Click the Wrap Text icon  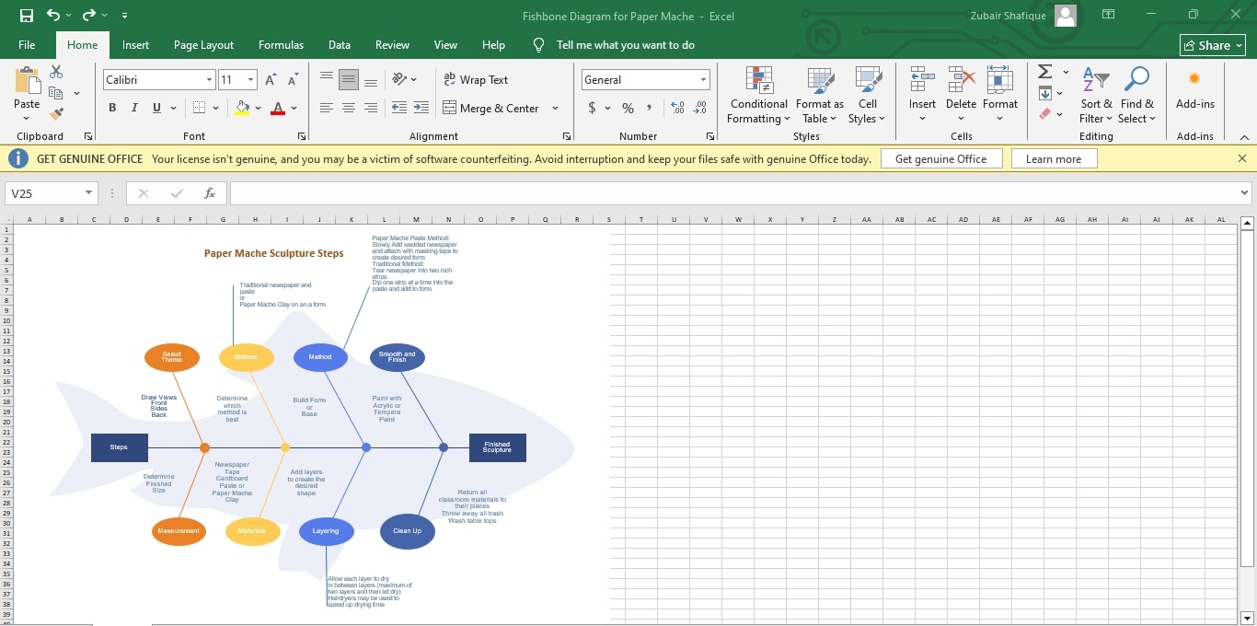476,80
